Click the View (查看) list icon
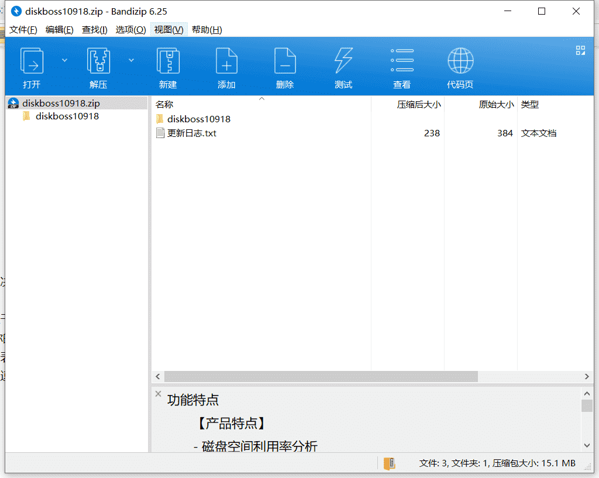The width and height of the screenshot is (599, 478). point(402,60)
